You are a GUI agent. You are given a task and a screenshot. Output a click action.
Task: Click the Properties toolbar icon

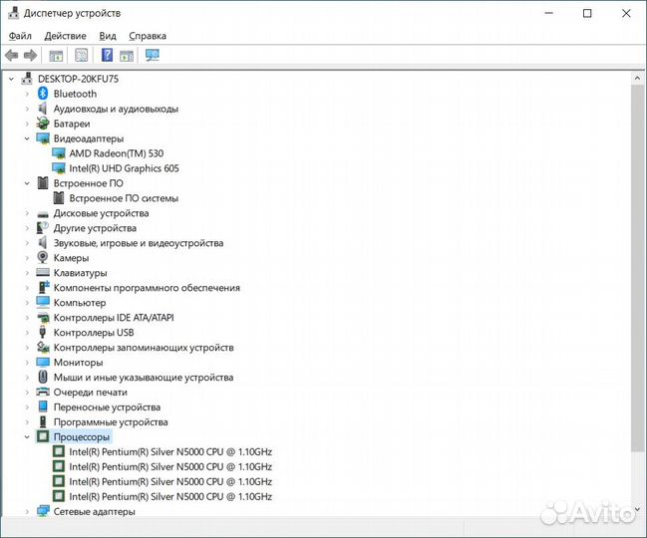[x=82, y=55]
